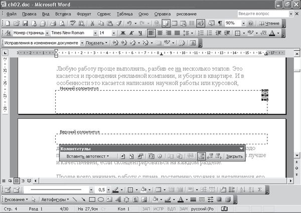Toggle show paragraph marks (¶) button

219,23
